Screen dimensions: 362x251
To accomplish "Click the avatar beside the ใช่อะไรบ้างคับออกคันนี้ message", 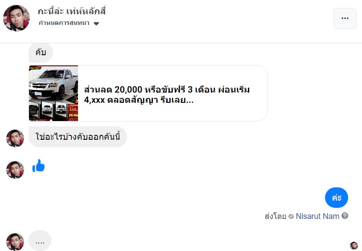I will coord(15,138).
